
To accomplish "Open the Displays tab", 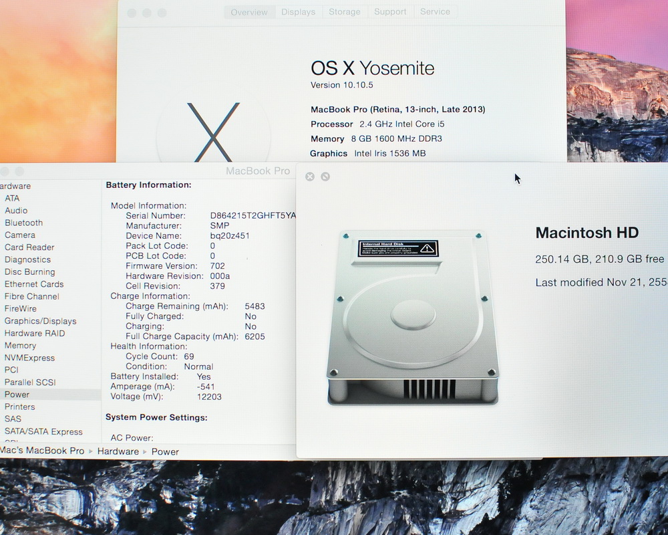I will pyautogui.click(x=298, y=12).
